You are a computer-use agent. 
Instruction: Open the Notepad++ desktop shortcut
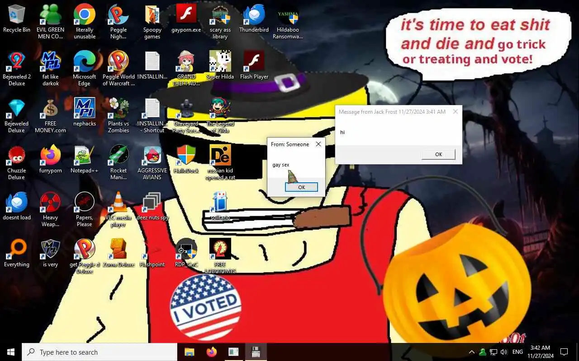(85, 160)
